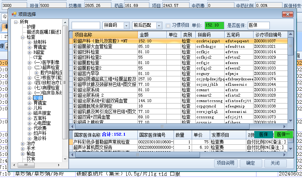Select row 彩超泌尿系统 2
The height and width of the screenshot is (182, 302).
[x=178, y=95]
